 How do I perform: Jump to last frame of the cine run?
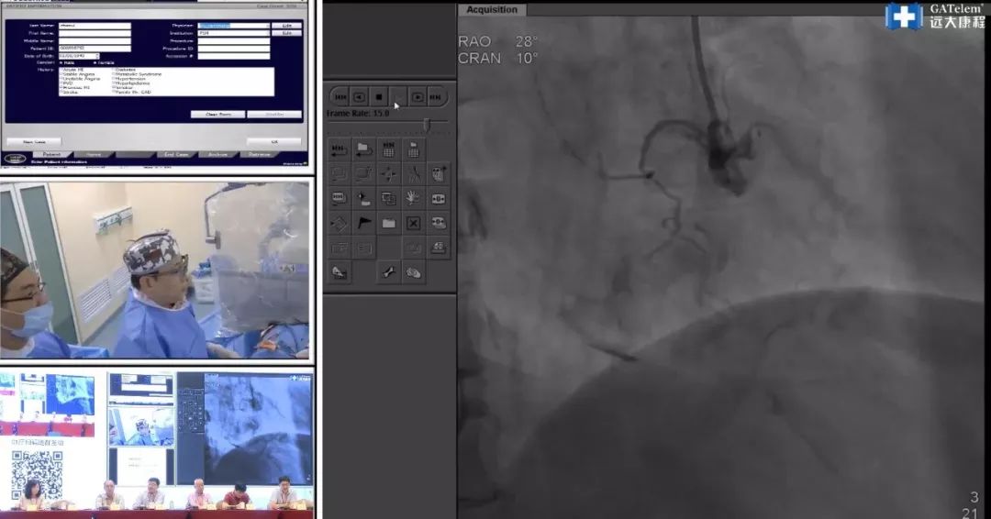436,96
